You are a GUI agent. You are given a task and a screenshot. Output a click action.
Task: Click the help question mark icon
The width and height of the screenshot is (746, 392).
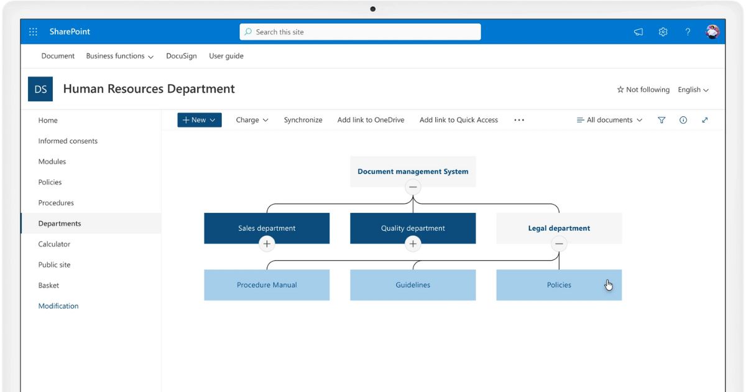688,32
